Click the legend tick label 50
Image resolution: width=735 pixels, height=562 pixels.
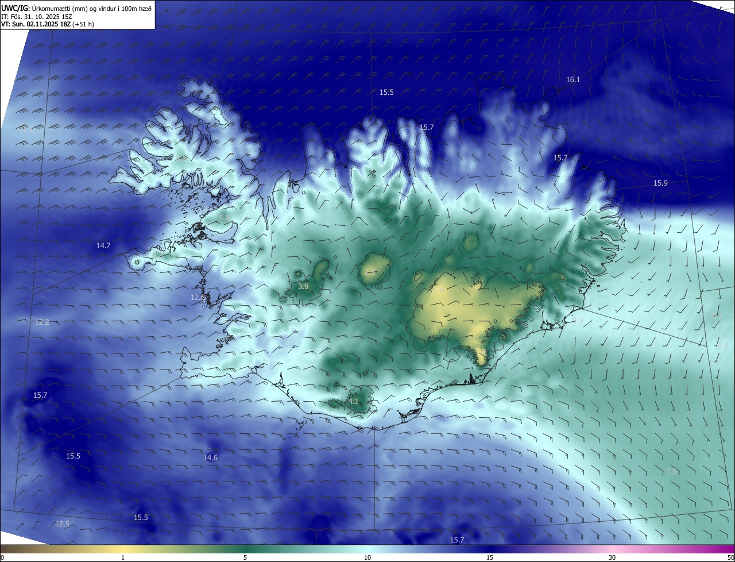[730, 557]
